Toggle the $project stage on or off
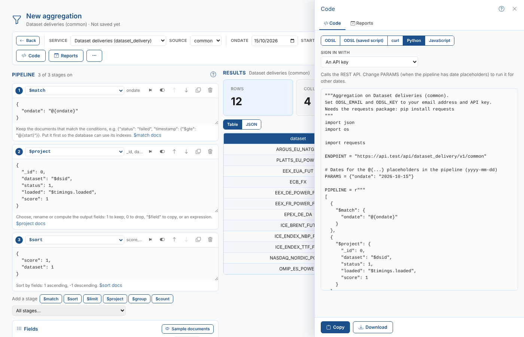Viewport: 524px width, 337px height. tap(162, 152)
